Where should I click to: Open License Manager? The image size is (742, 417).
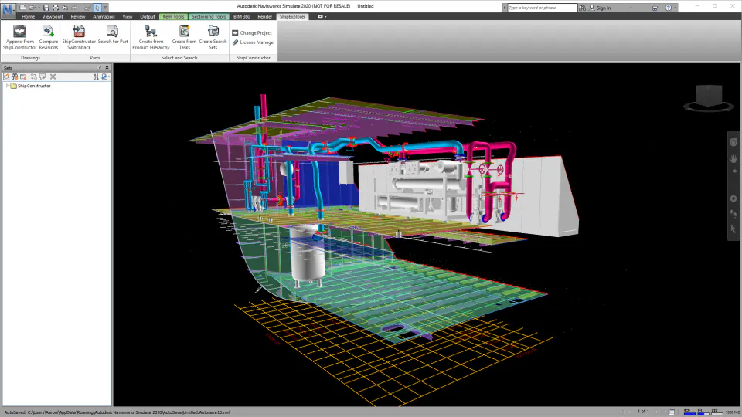click(x=254, y=42)
